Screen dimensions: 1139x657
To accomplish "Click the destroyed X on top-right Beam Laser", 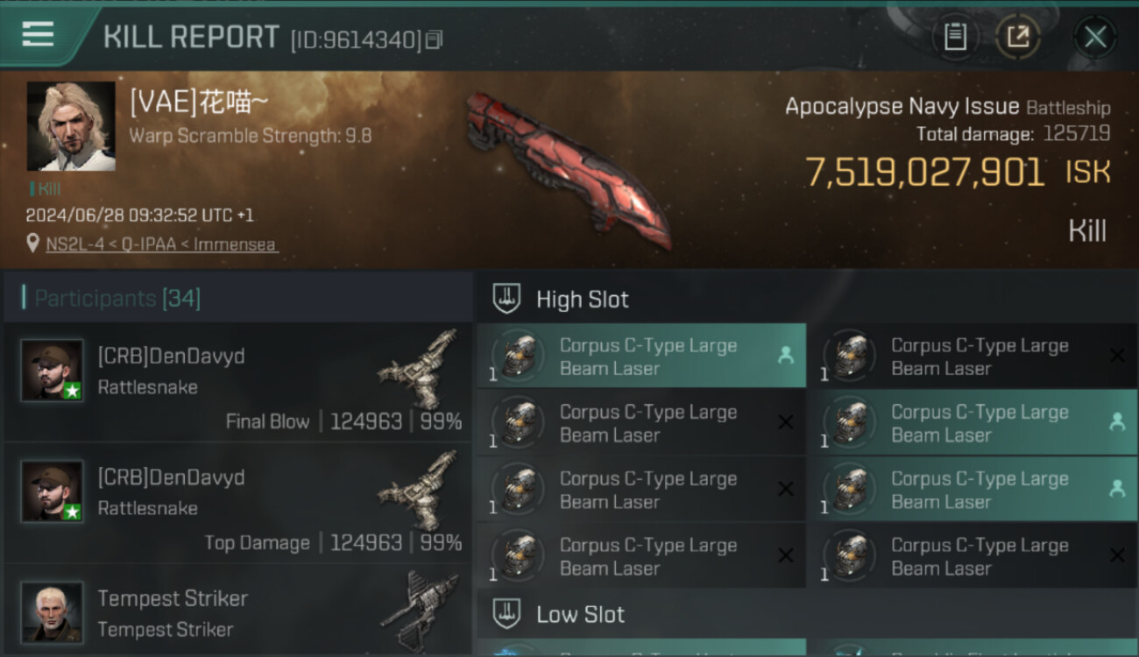I will [1117, 356].
